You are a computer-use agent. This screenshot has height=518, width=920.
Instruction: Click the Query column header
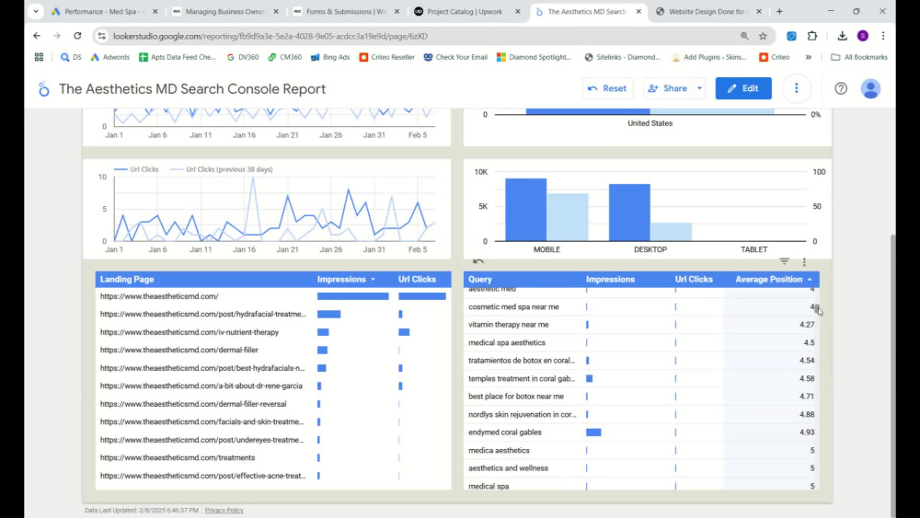click(480, 279)
